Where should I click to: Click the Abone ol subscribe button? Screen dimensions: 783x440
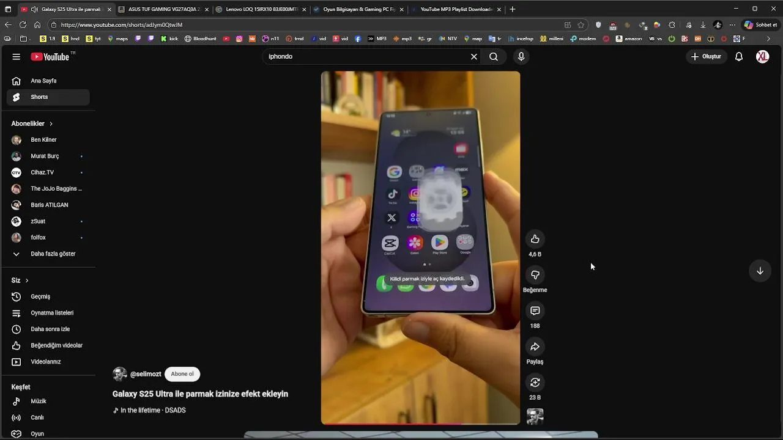(182, 374)
